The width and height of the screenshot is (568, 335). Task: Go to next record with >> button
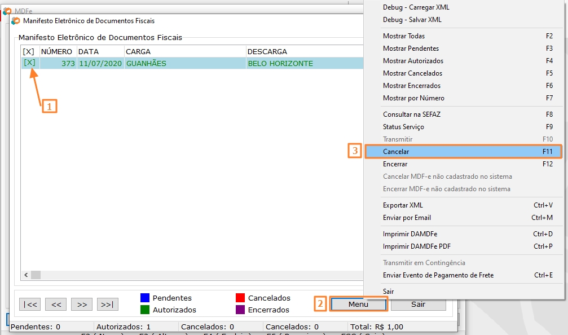click(82, 304)
